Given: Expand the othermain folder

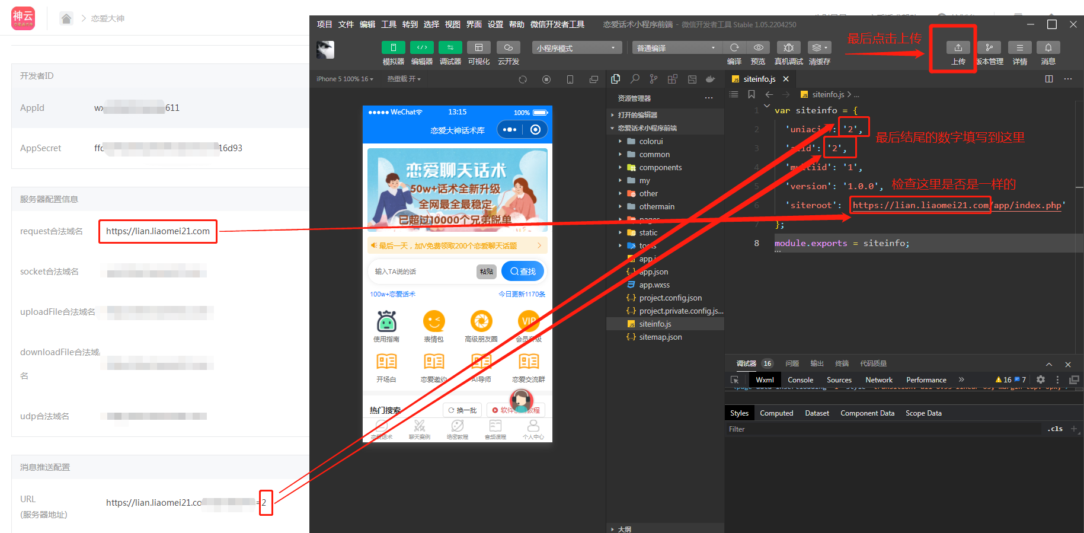Looking at the screenshot, I should click(x=657, y=206).
